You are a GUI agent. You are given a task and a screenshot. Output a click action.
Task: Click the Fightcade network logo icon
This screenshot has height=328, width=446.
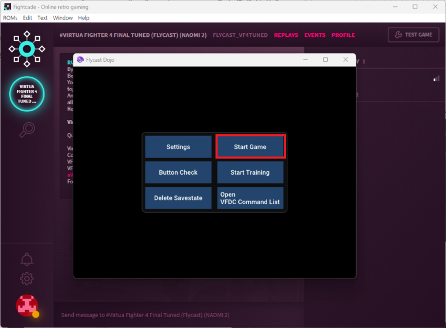pyautogui.click(x=27, y=49)
